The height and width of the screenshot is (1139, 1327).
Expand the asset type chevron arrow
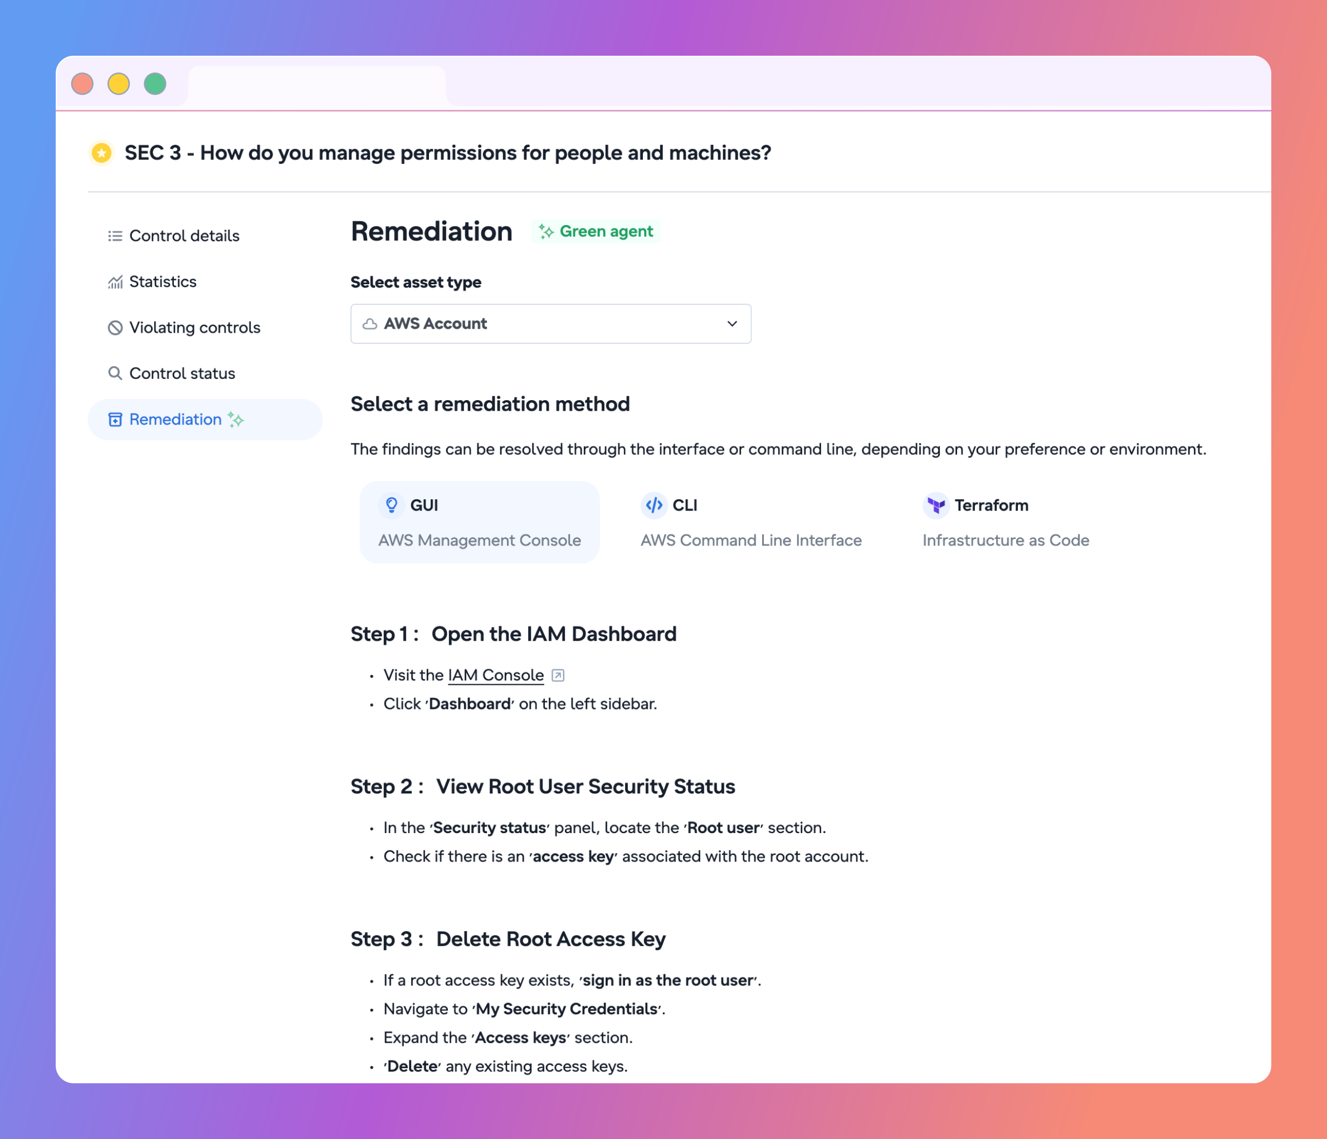[x=732, y=324]
